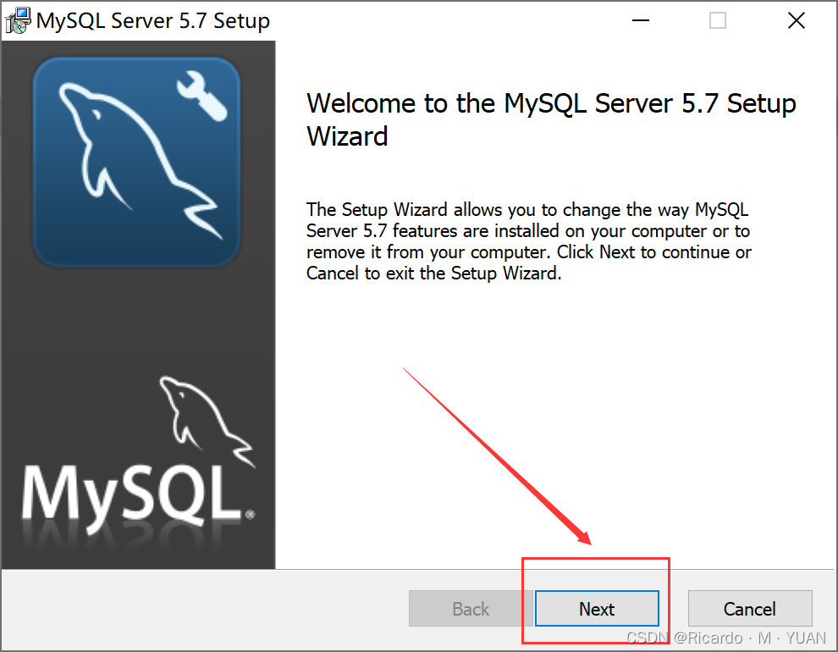The width and height of the screenshot is (838, 652).
Task: Minimize the MySQL Server 5.7 Setup window
Action: coord(640,21)
